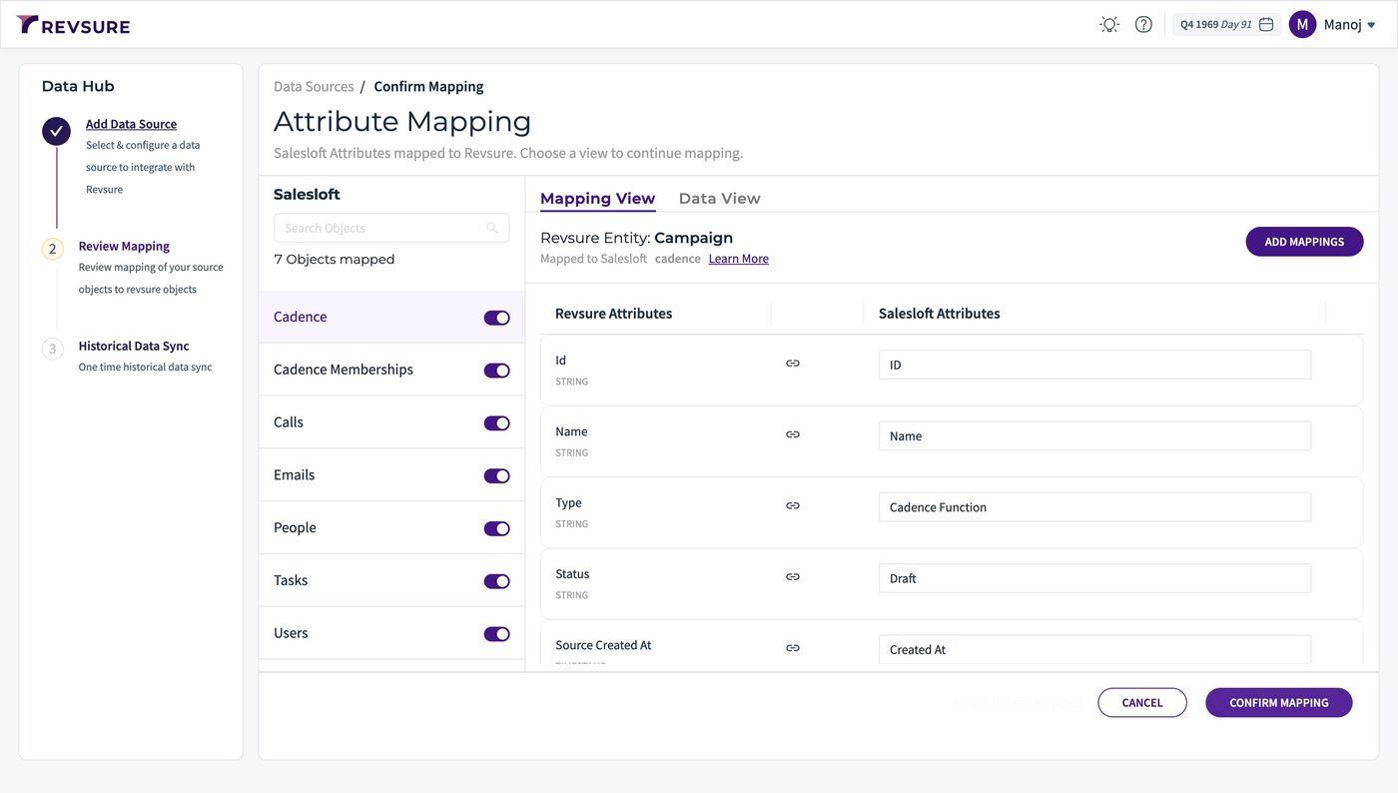Click the Revsure logo
The width and height of the screenshot is (1398, 793).
pyautogui.click(x=73, y=25)
